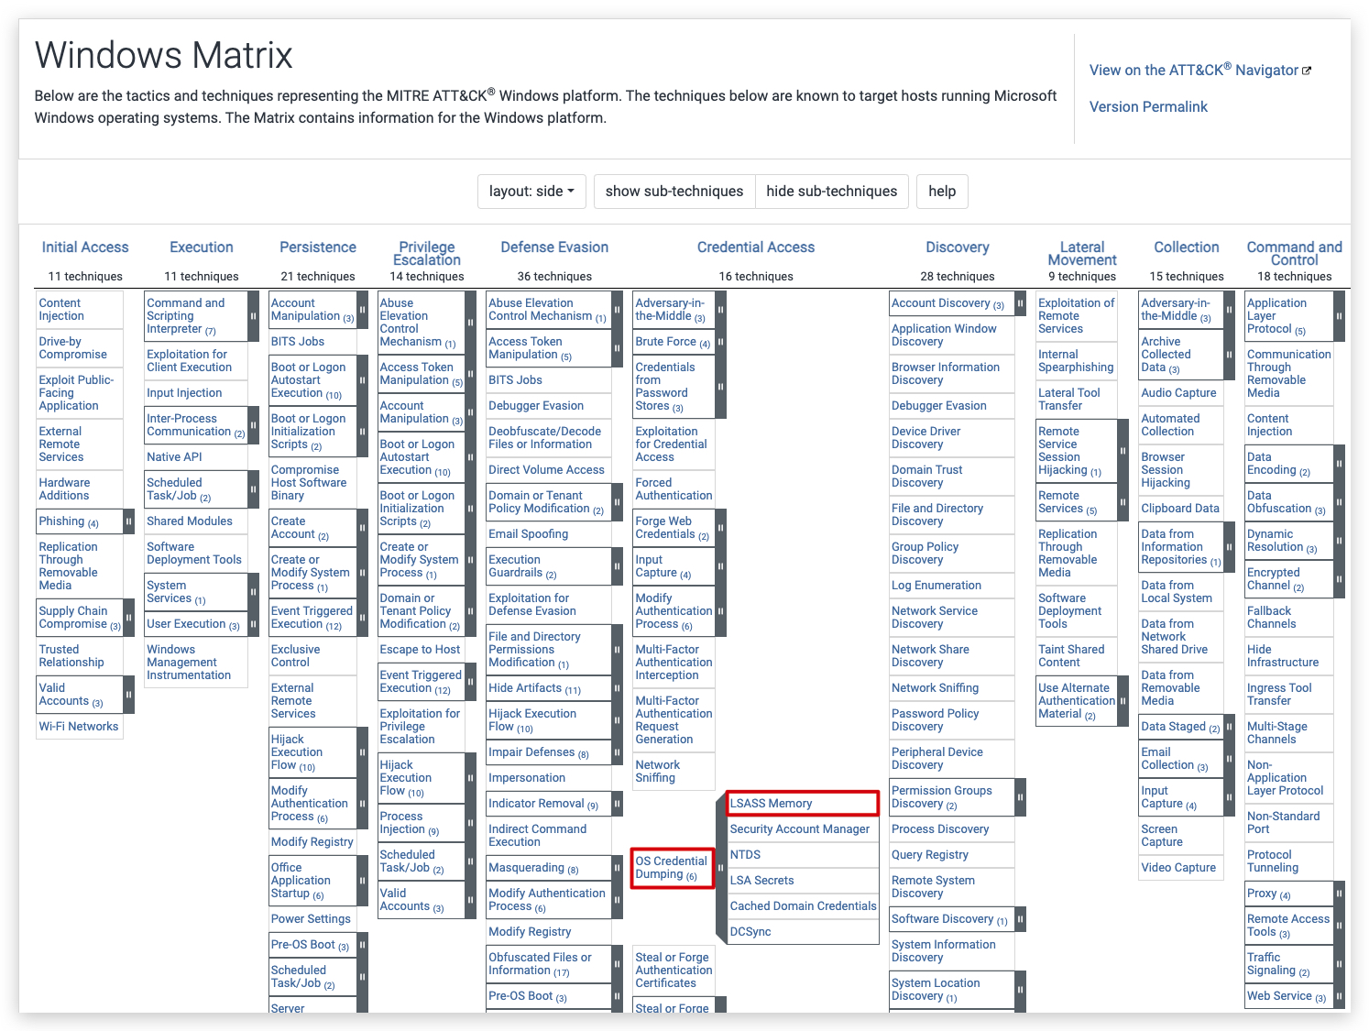Expand Brute Force sub-techniques handle

tap(720, 342)
